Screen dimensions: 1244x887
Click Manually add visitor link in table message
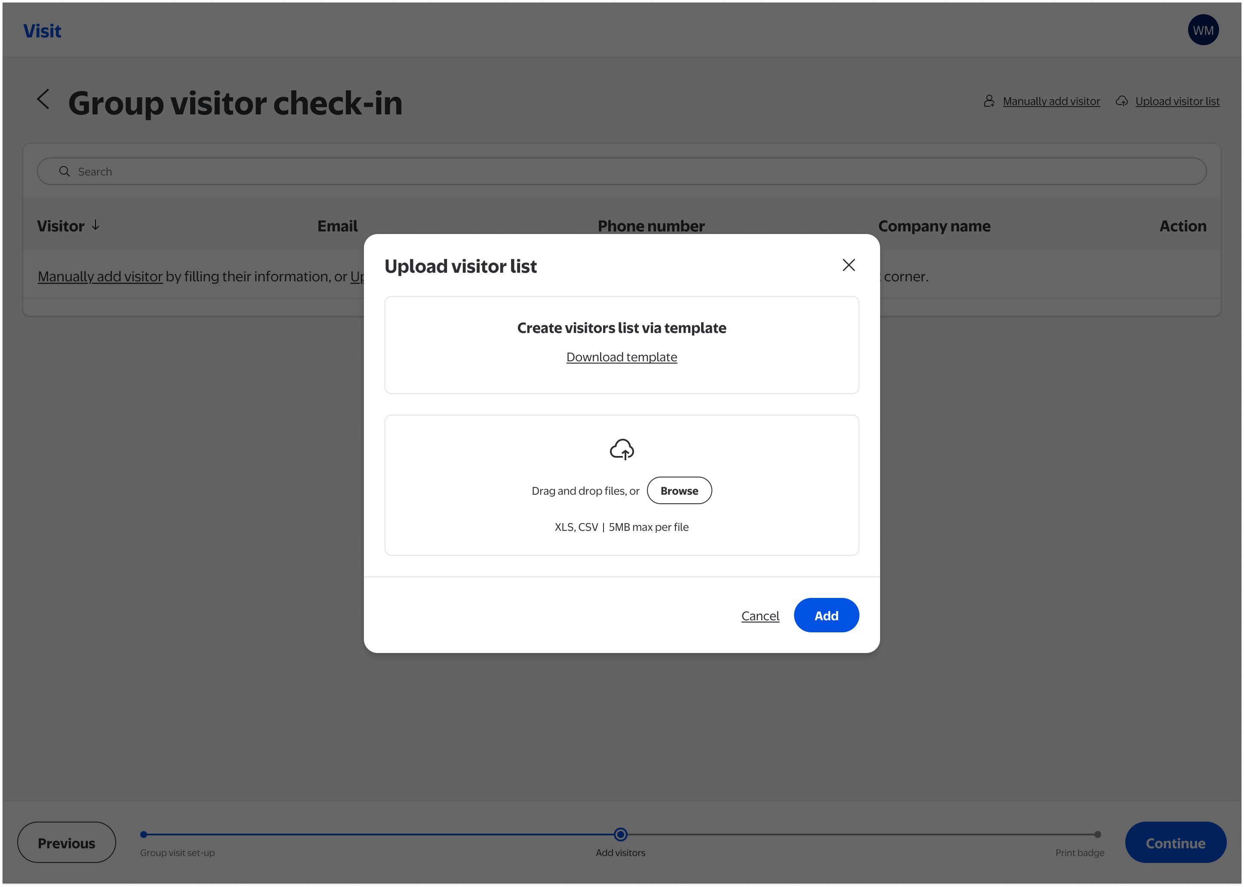coord(100,276)
